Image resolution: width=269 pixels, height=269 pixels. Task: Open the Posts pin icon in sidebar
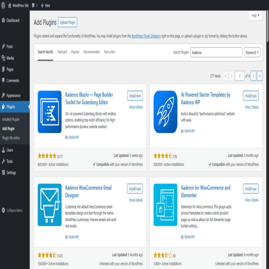[3, 46]
